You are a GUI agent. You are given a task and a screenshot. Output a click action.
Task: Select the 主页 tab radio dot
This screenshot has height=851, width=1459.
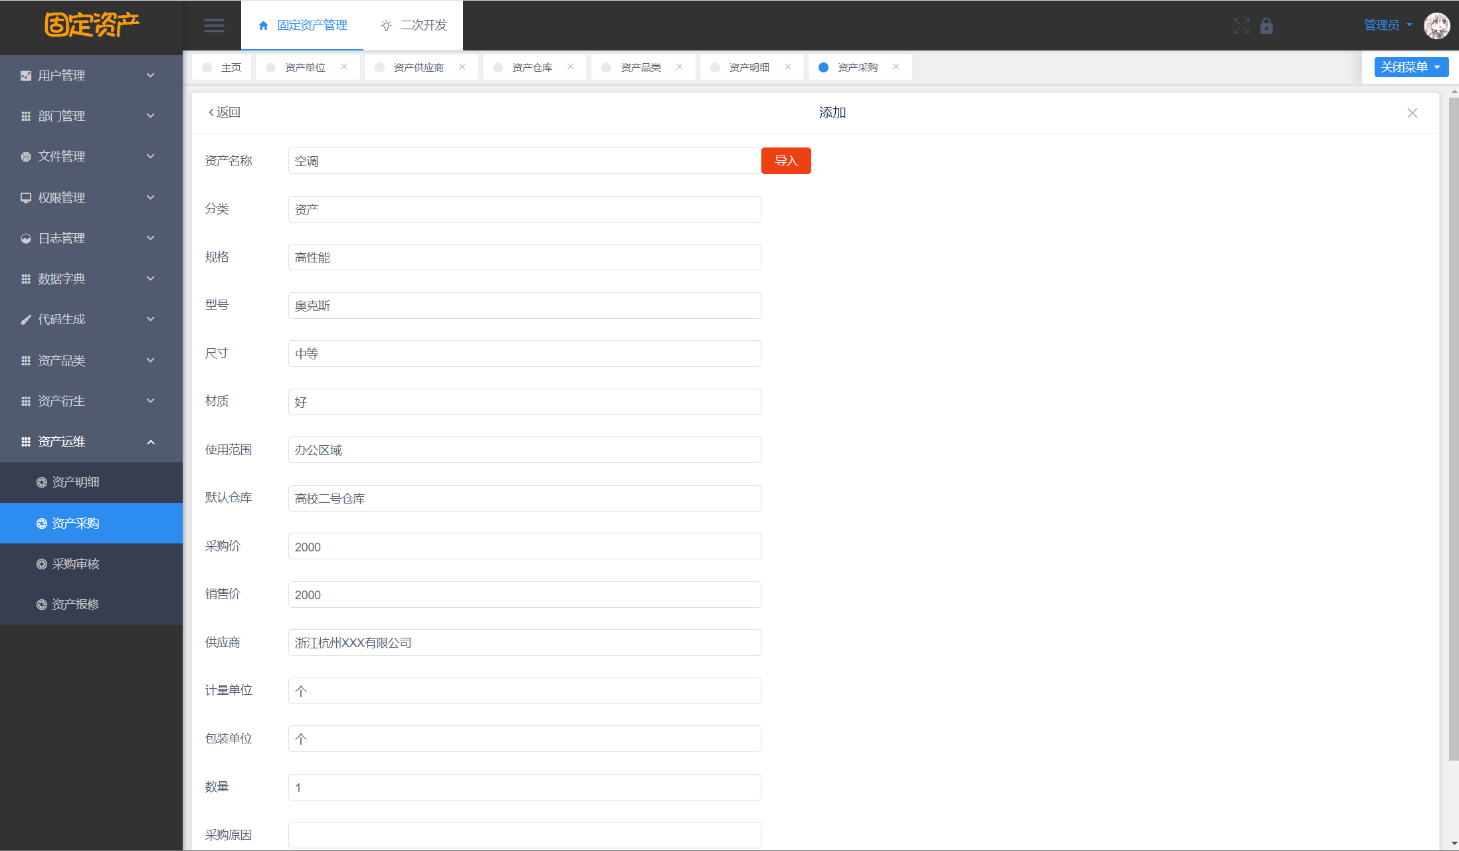coord(207,67)
